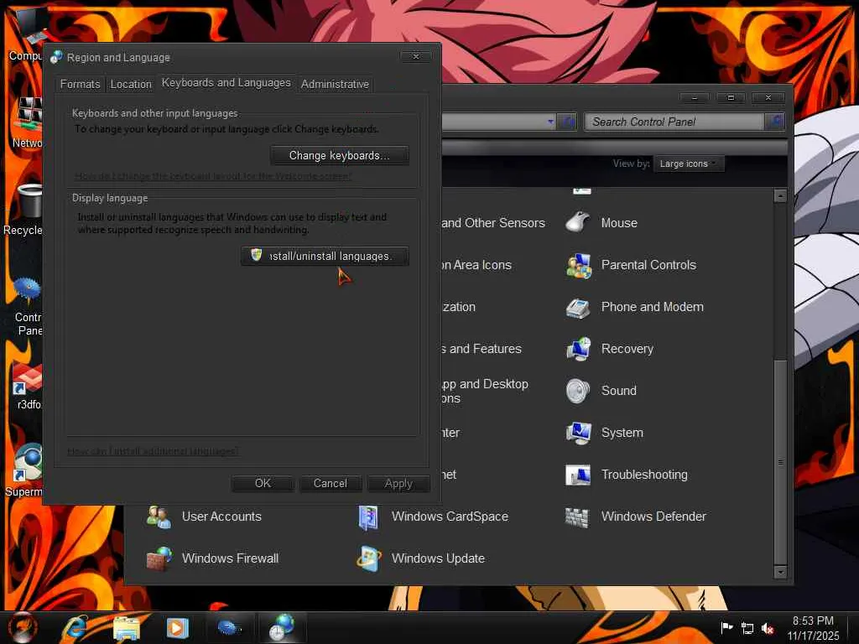
Task: Click the Control Panel vertical scrollbar thumb
Action: coord(781,462)
